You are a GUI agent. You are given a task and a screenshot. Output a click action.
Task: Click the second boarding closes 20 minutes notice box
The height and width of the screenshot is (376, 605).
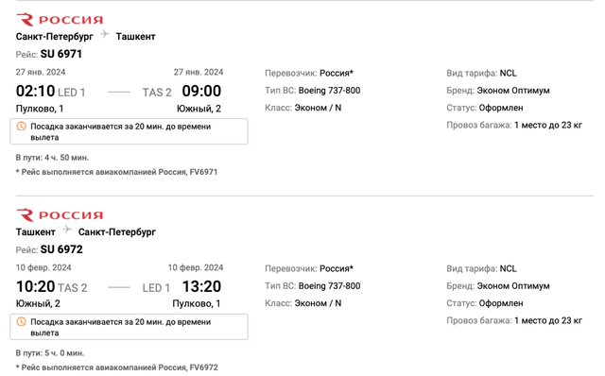pyautogui.click(x=129, y=327)
